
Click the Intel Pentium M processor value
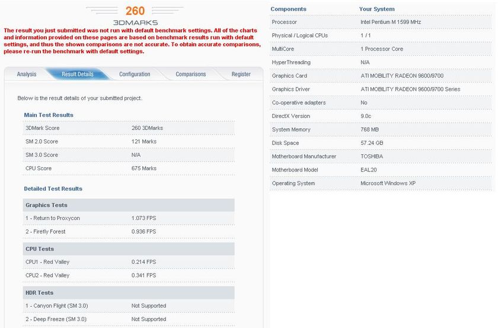tap(391, 22)
